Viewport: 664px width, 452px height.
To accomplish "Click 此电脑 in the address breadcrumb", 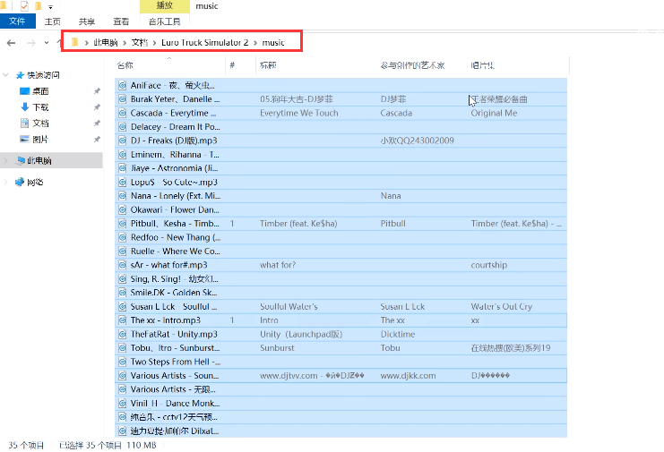I will tap(106, 42).
